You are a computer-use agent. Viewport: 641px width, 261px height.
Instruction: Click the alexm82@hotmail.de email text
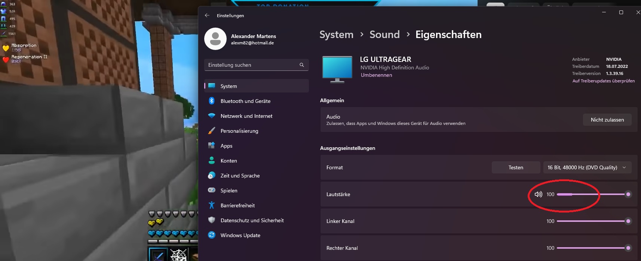tap(252, 43)
